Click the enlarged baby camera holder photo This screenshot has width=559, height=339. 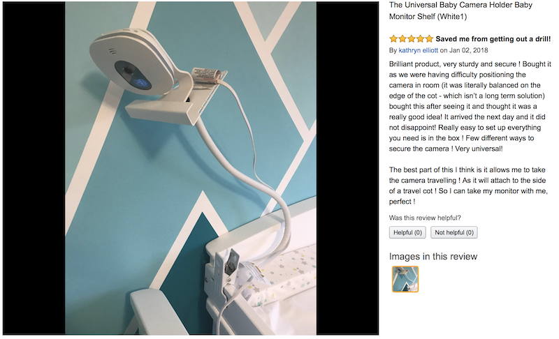(x=191, y=168)
